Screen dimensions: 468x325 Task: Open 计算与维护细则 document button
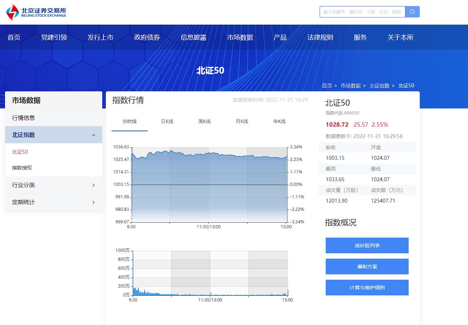tap(367, 288)
